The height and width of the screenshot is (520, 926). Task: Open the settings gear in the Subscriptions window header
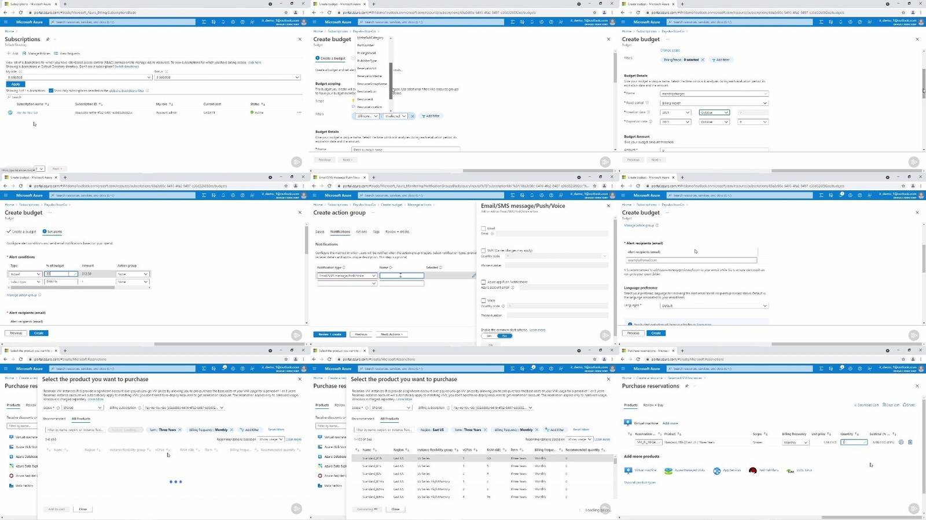pyautogui.click(x=233, y=22)
